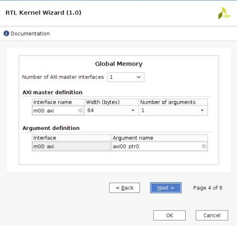This screenshot has width=237, height=226.
Task: Click the RTL Kernel Wizard (1.0) title
Action: coord(43,12)
